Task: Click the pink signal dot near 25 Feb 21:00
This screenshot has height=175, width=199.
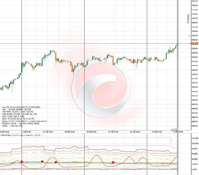Action: (113, 162)
